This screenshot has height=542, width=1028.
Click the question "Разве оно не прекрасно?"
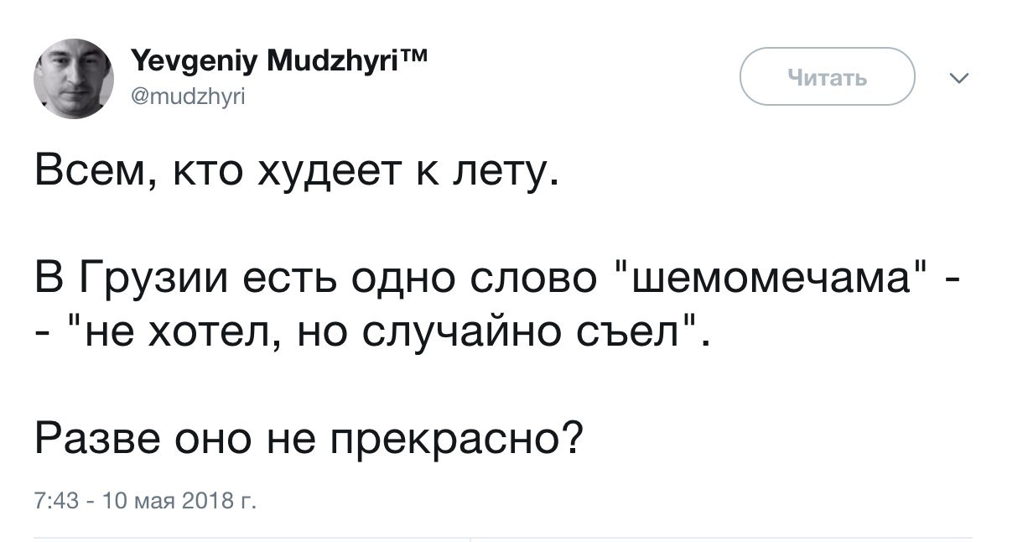pyautogui.click(x=310, y=436)
